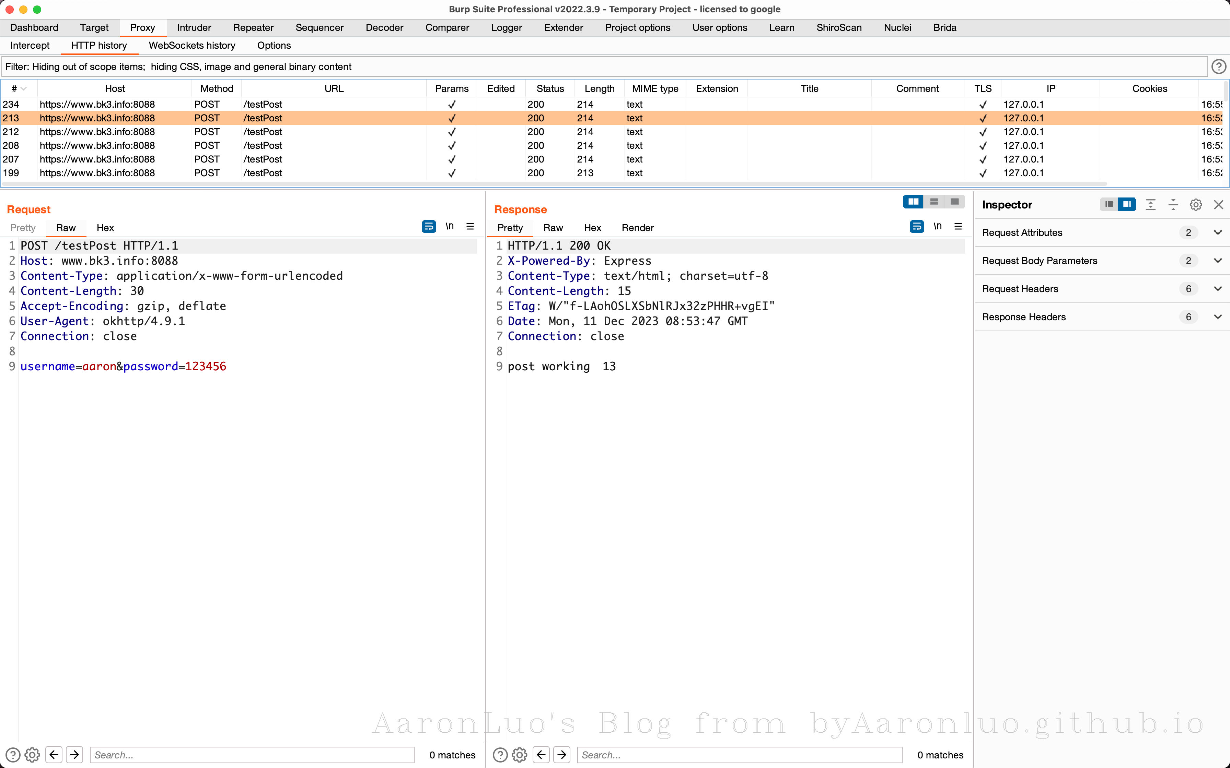This screenshot has height=768, width=1230.
Task: Open filter help question mark icon
Action: 1218,67
